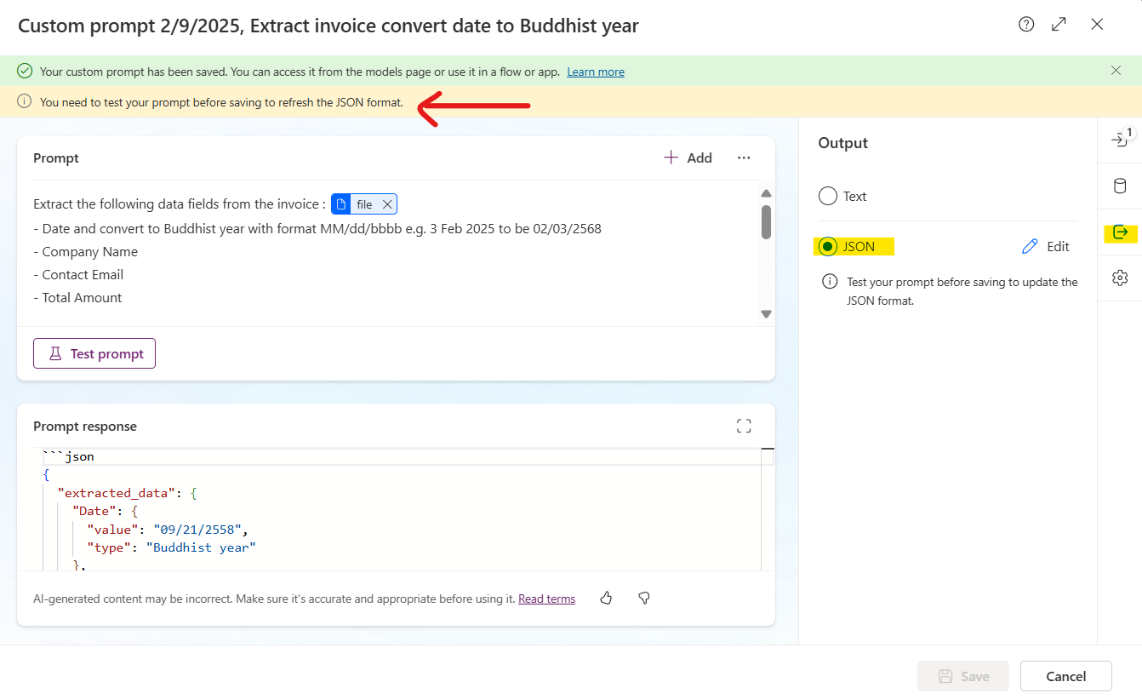Image resolution: width=1142 pixels, height=699 pixels.
Task: Click the Cancel button
Action: point(1065,675)
